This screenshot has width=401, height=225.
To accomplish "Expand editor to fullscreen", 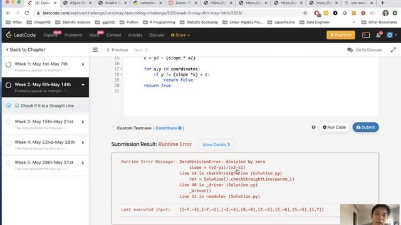I will (x=393, y=50).
